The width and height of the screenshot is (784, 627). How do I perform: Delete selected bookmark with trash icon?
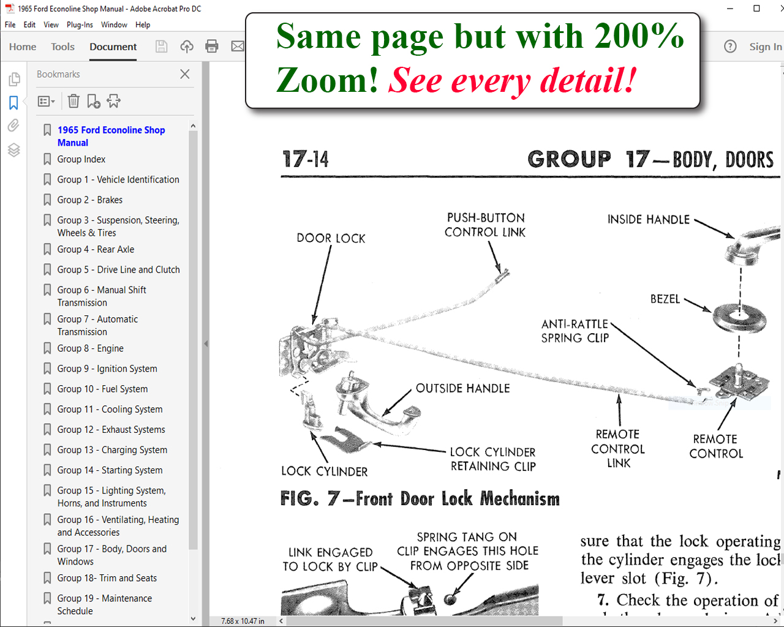(x=73, y=101)
